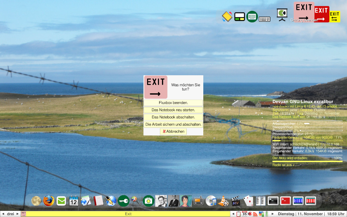Select the Exit entry in the taskbar
Screen dimensions: 347x217
(128, 214)
